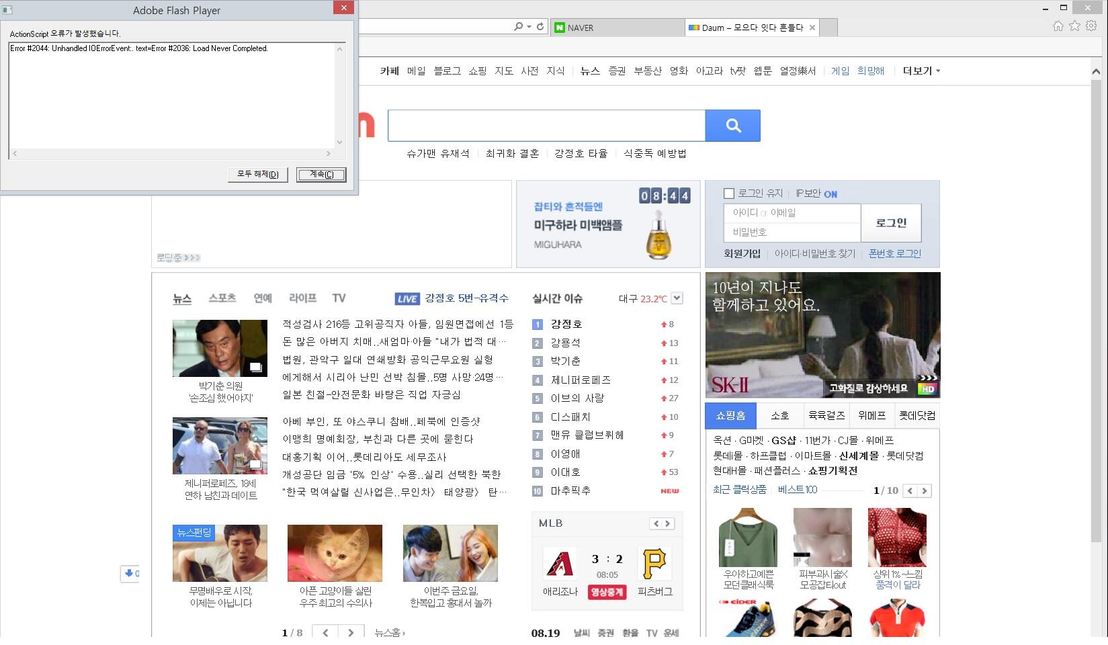Open the 위메프 shopping tab
Image resolution: width=1108 pixels, height=645 pixels.
tap(871, 416)
